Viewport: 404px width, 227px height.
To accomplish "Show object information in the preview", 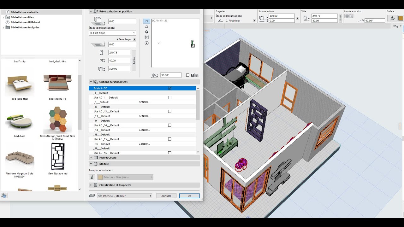I will point(146,43).
